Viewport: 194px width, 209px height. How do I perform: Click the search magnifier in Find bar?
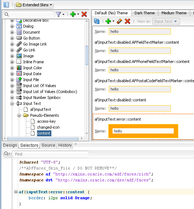[x=6, y=153]
